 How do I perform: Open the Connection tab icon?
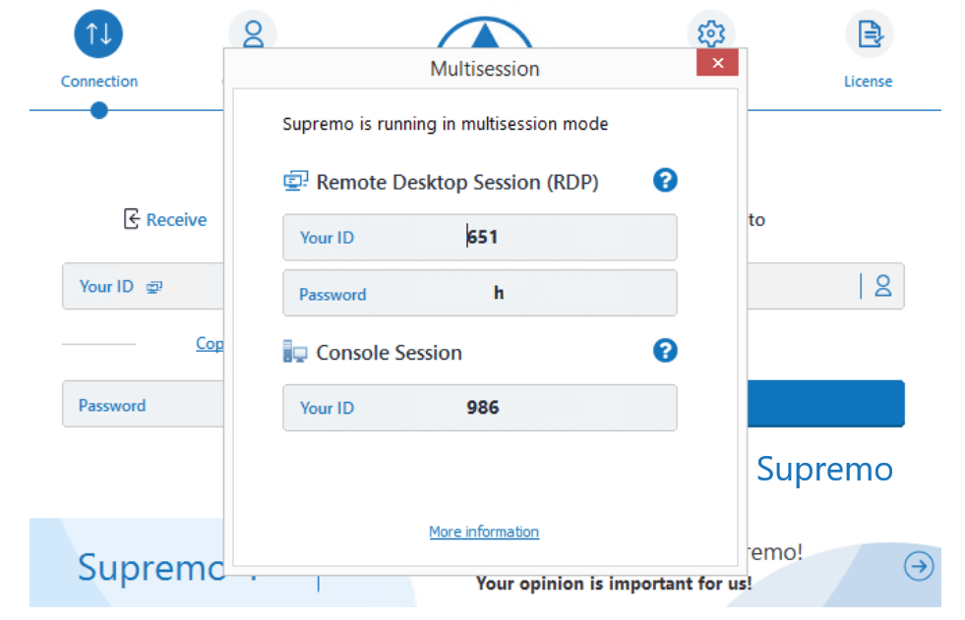pyautogui.click(x=98, y=33)
